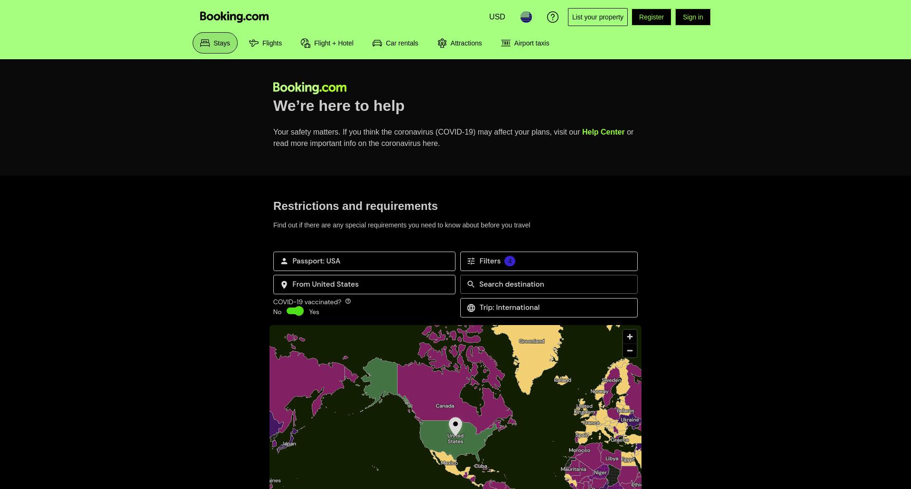The image size is (911, 489).
Task: Click the sliders icon in Filters
Action: 471,261
